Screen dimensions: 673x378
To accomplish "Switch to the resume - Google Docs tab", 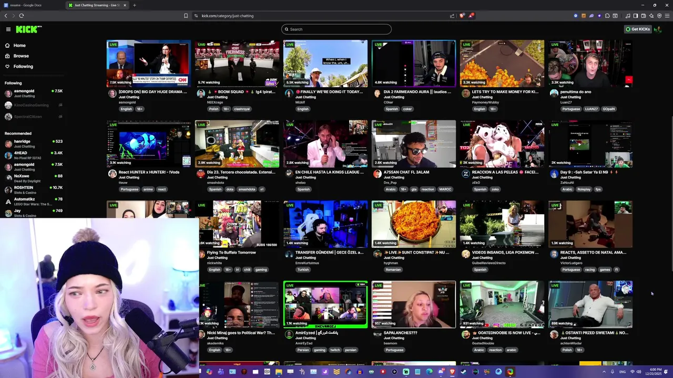I will [x=32, y=5].
